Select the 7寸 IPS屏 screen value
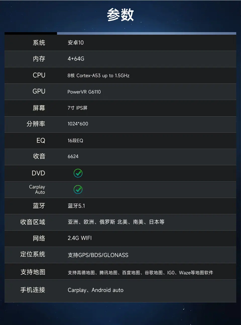 [77, 108]
